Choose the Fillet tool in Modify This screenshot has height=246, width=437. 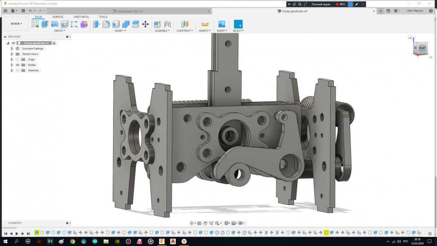(x=106, y=24)
